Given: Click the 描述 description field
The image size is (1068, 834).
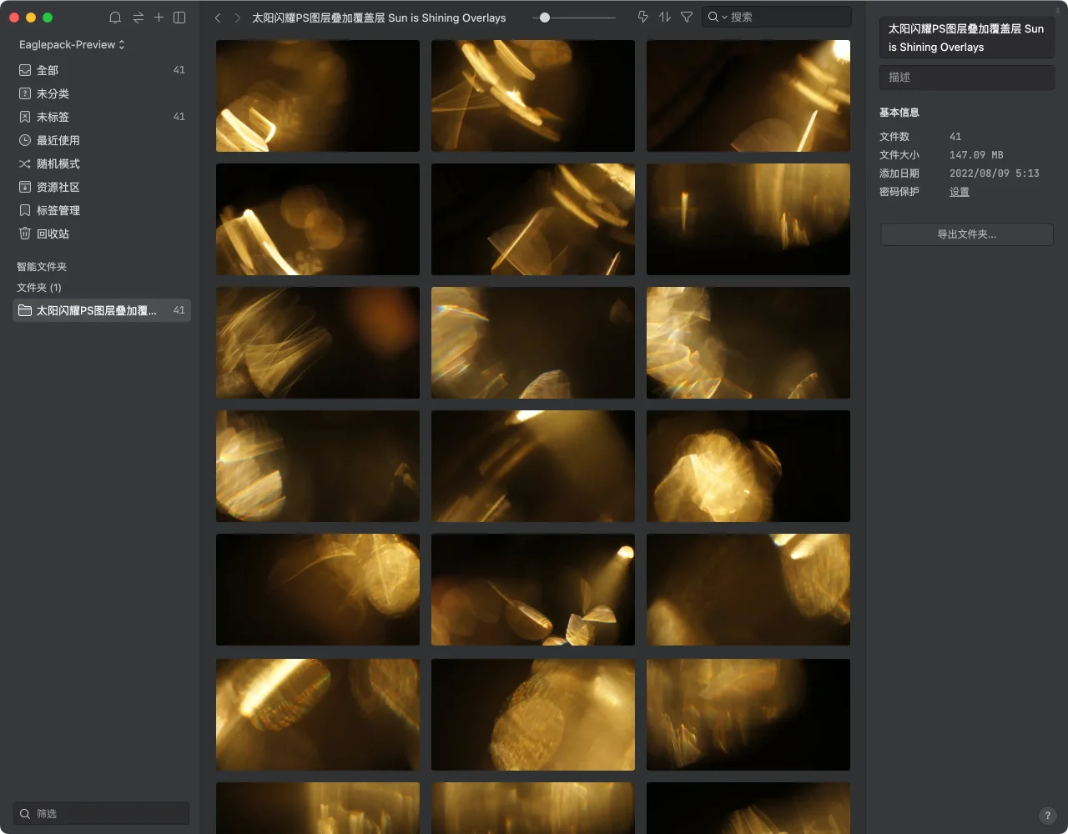Looking at the screenshot, I should (x=967, y=78).
